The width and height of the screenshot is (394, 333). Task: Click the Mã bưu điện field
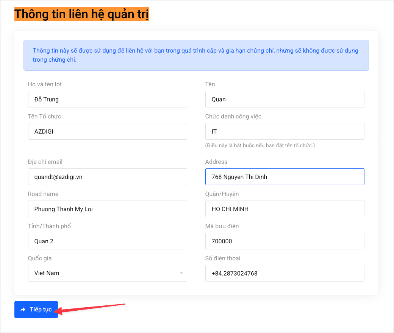tap(285, 241)
